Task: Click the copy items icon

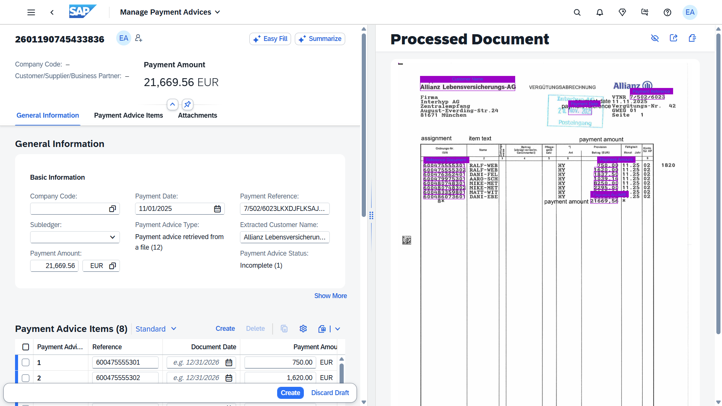Action: pyautogui.click(x=284, y=329)
